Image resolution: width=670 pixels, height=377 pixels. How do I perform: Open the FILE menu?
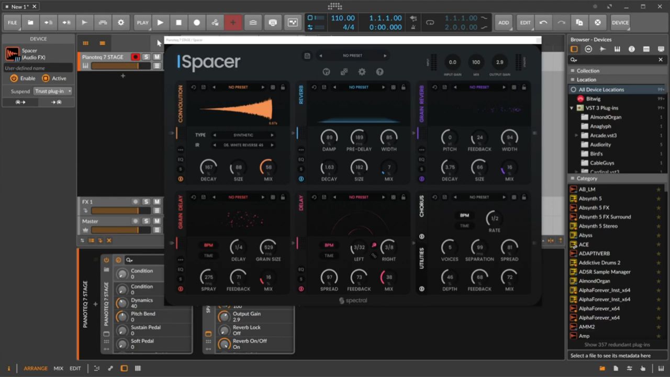(x=12, y=22)
